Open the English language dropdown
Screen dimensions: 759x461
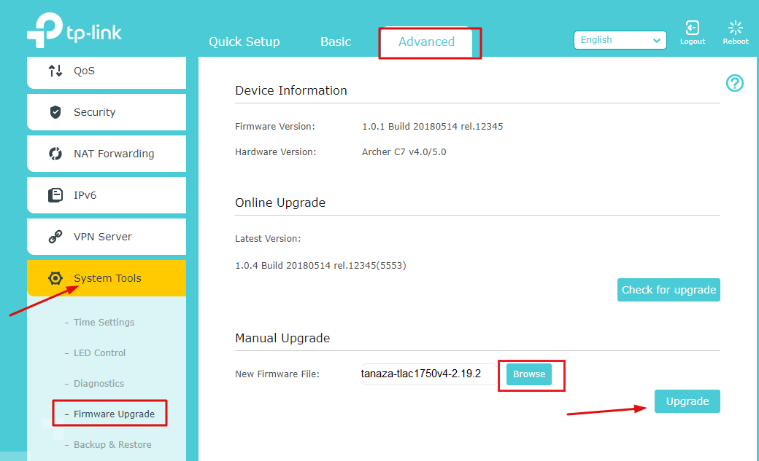[620, 40]
